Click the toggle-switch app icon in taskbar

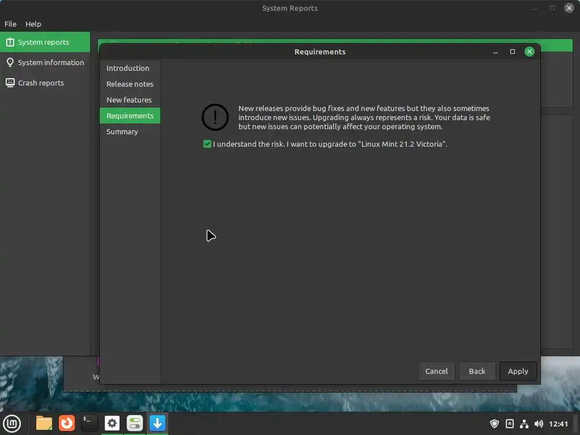click(135, 423)
